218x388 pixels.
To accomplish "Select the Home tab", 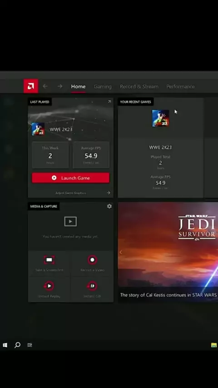I will 78,86.
